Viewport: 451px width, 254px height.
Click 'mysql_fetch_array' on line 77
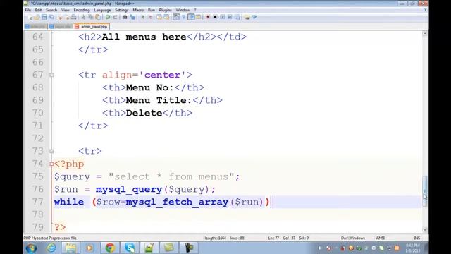(177, 202)
